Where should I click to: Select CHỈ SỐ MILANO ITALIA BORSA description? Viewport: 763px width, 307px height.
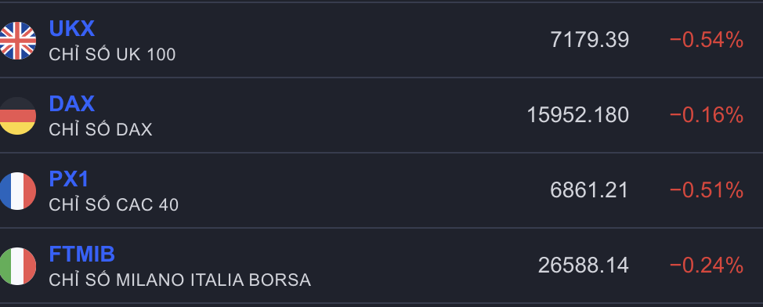(179, 280)
